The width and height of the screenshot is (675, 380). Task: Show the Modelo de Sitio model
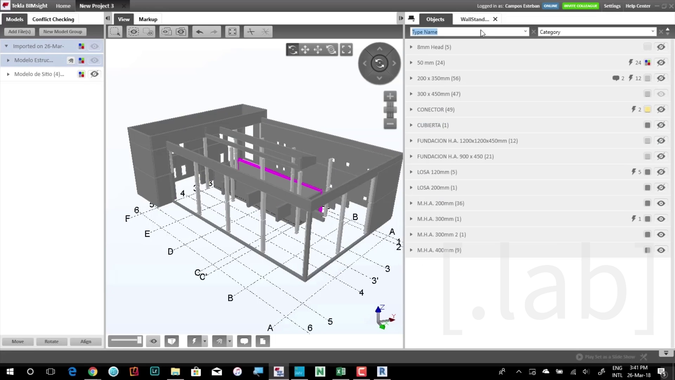[94, 74]
